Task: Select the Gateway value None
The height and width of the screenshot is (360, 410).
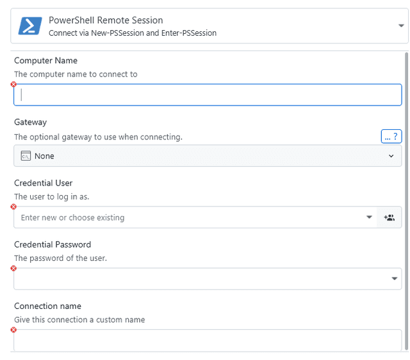Action: 44,156
